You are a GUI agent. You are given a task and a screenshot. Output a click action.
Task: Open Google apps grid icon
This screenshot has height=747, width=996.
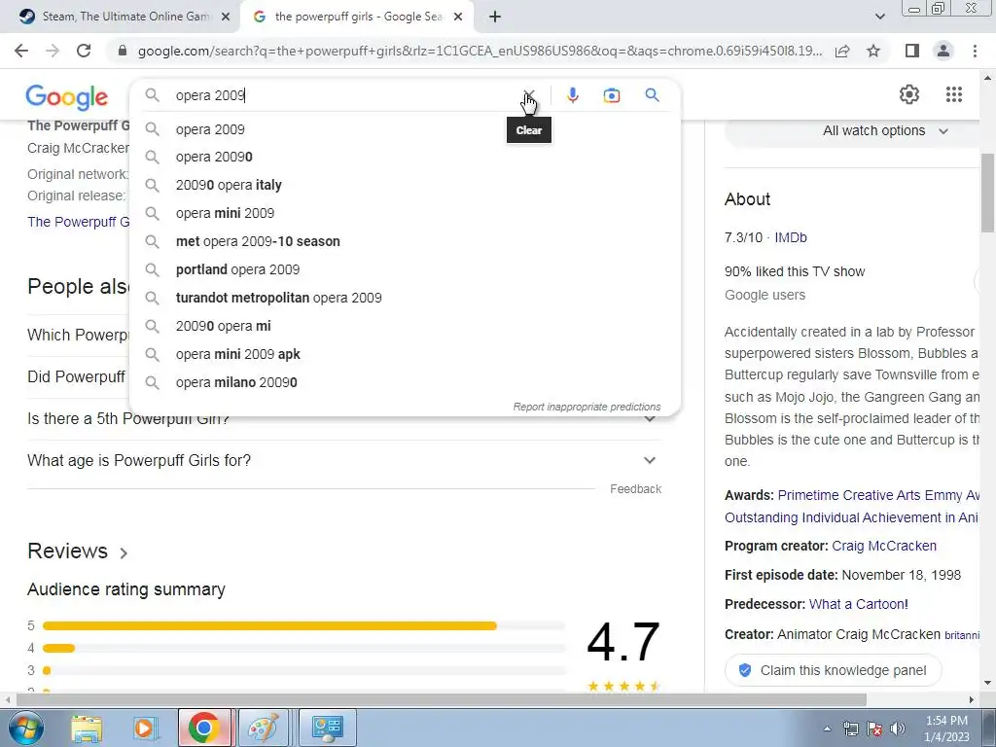click(953, 94)
